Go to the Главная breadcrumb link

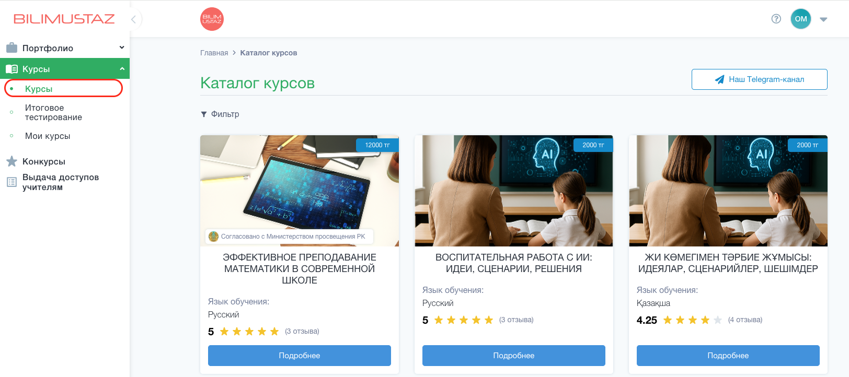(214, 53)
